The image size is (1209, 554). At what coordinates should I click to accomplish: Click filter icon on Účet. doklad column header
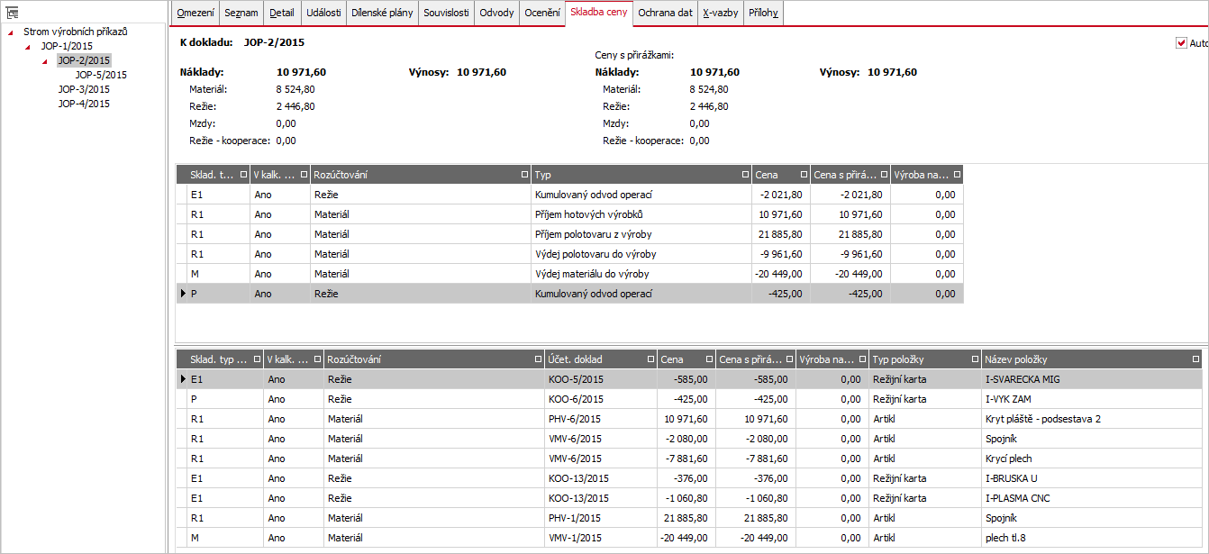650,359
